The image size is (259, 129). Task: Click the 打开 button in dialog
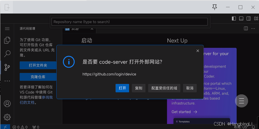[122, 88]
